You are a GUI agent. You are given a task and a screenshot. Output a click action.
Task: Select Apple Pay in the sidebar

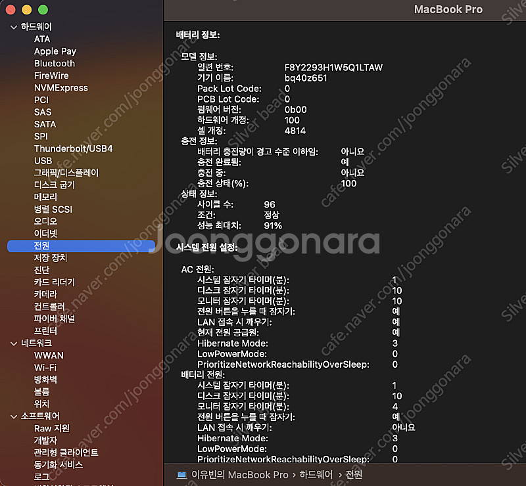[x=55, y=51]
